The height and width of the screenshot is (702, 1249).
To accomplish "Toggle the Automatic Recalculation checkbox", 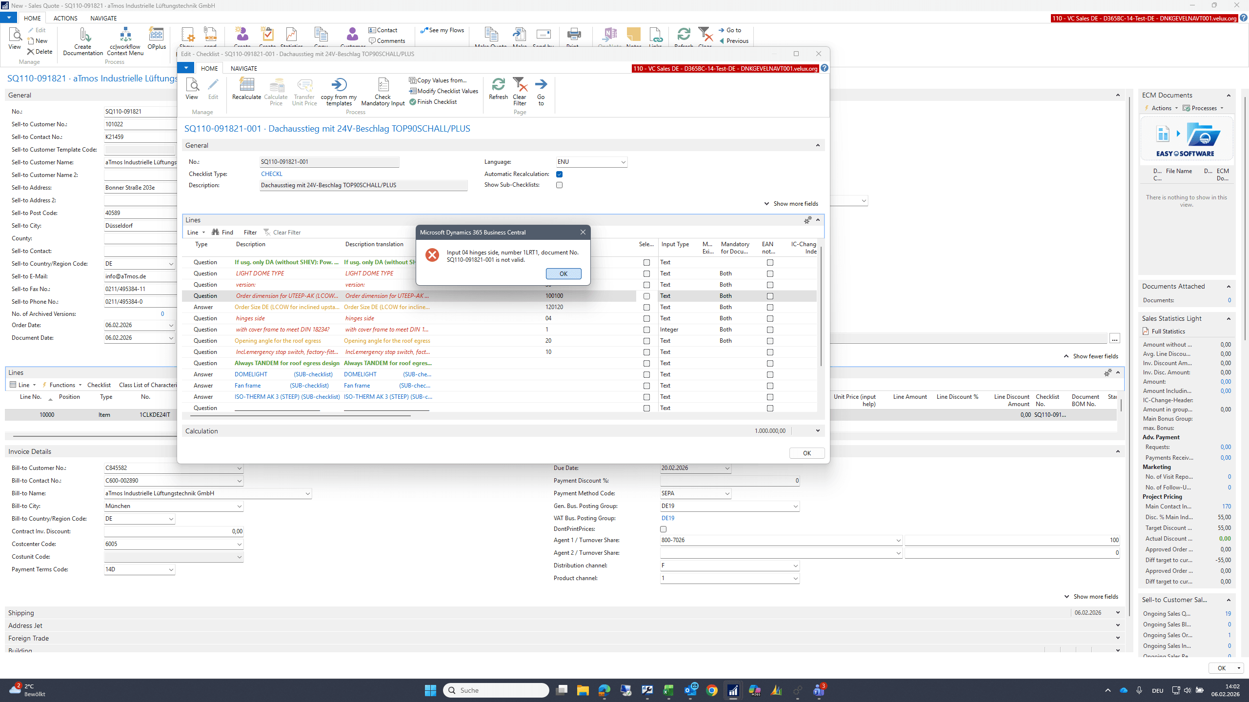I will click(x=560, y=174).
